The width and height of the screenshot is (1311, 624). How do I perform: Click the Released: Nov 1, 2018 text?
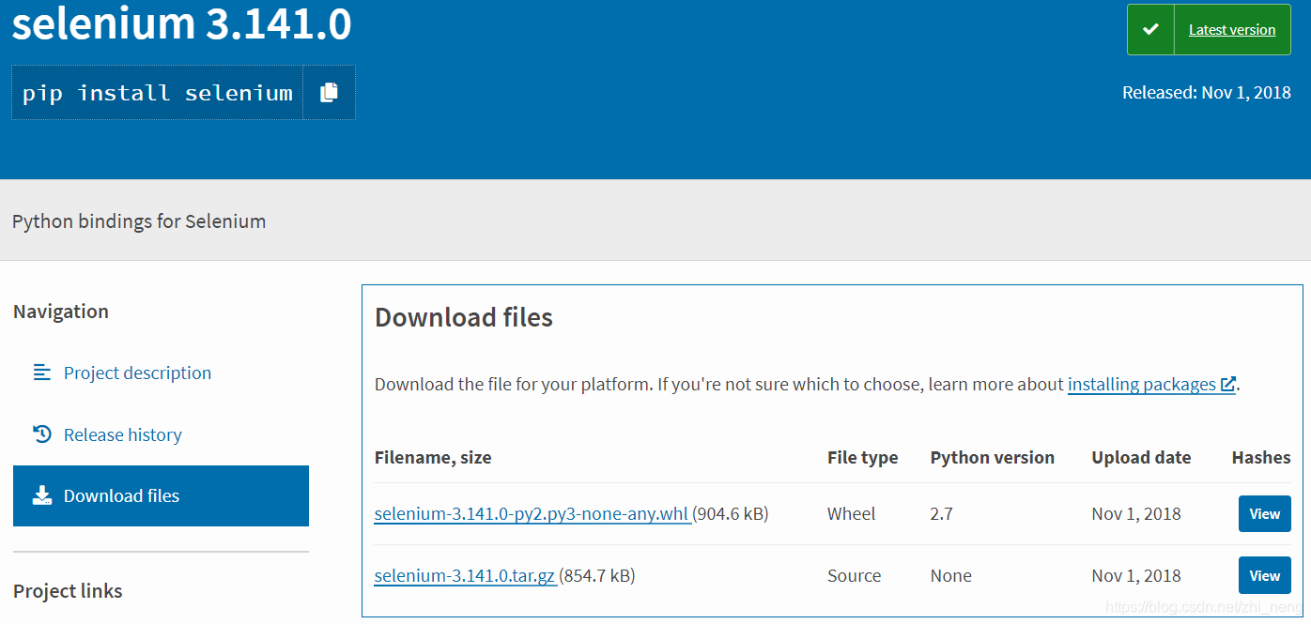1207,92
